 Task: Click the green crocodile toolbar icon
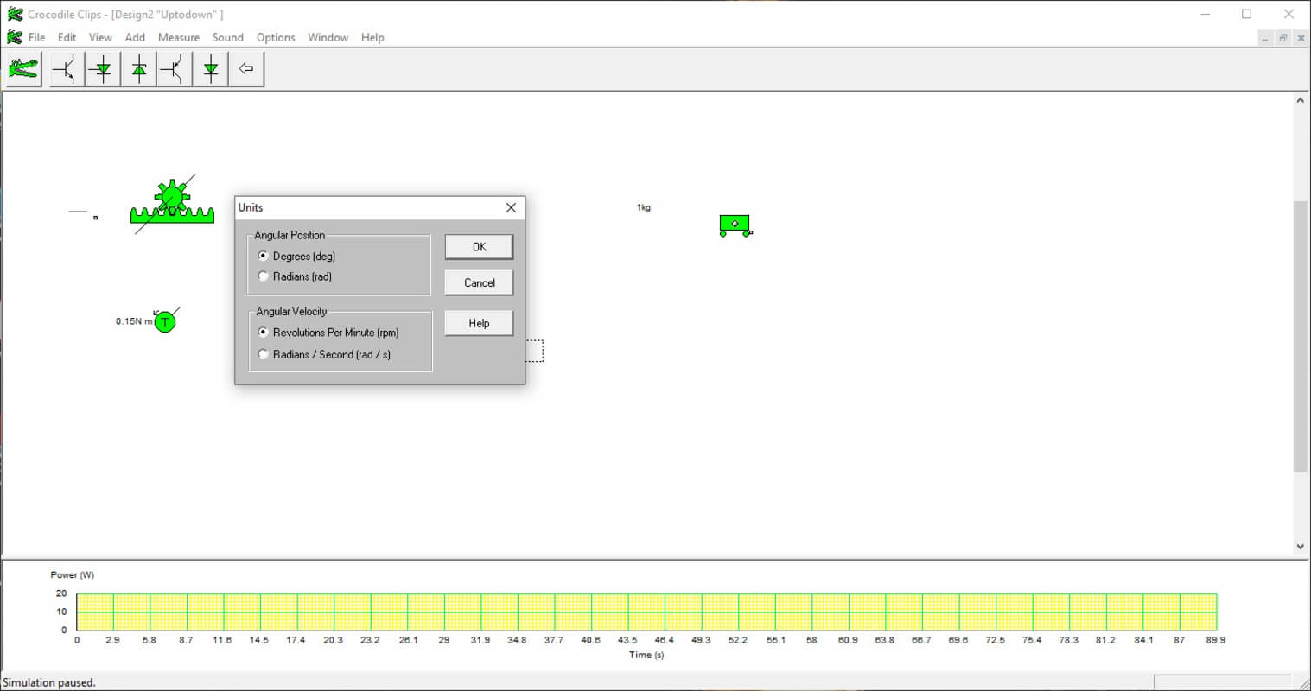point(24,69)
